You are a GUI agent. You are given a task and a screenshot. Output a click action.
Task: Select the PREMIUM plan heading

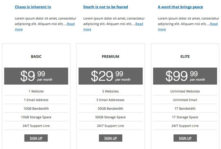click(x=110, y=56)
